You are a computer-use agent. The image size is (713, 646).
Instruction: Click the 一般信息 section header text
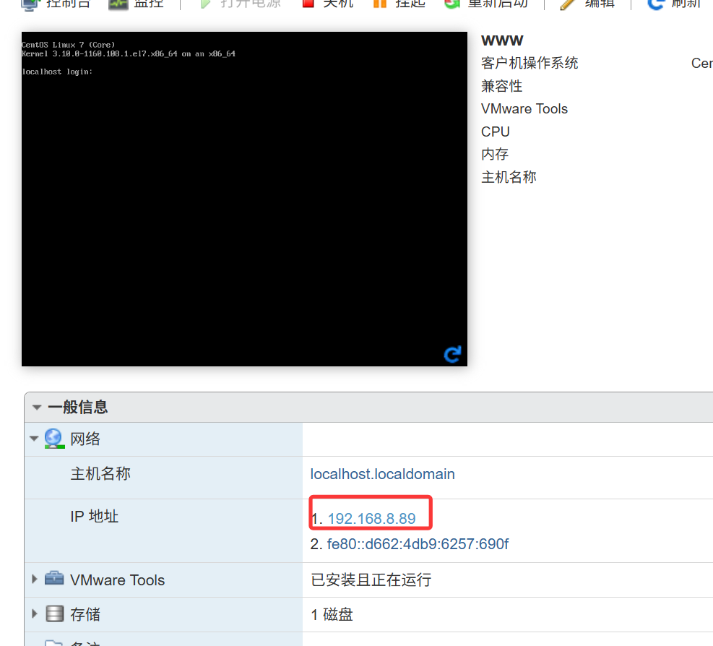click(x=78, y=407)
